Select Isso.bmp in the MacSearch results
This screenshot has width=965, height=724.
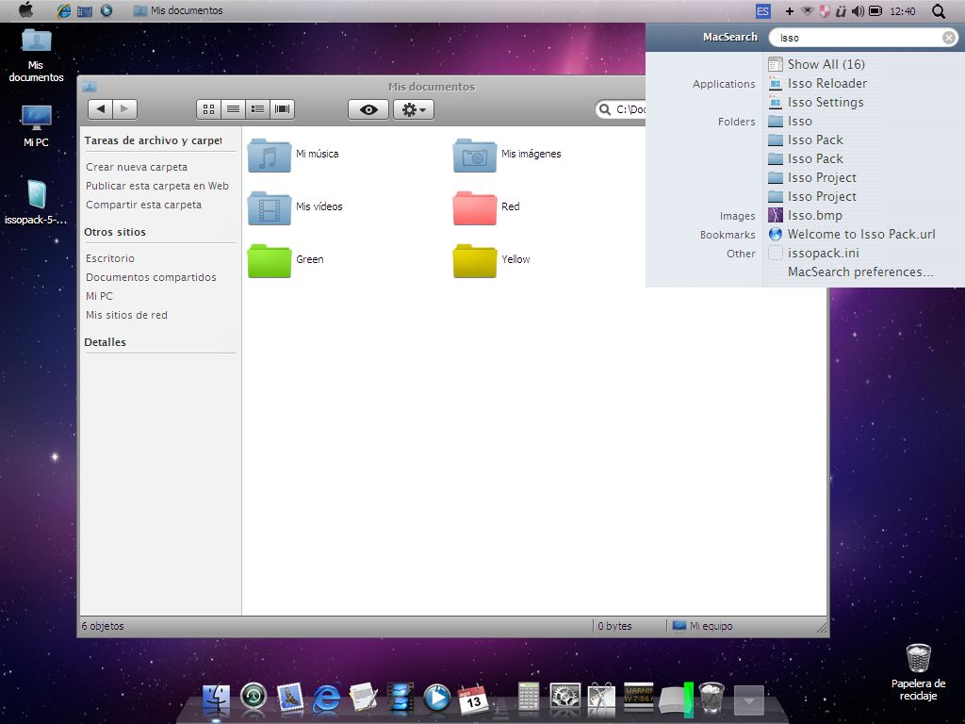coord(812,215)
